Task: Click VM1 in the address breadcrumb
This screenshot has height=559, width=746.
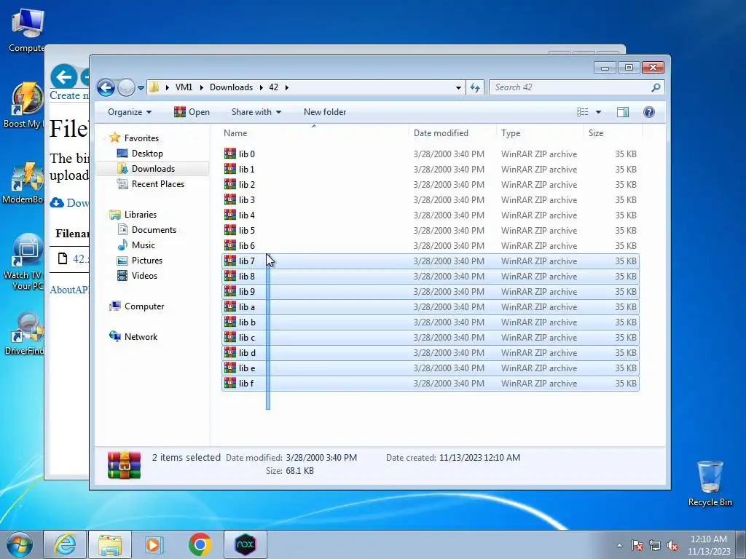Action: (184, 87)
